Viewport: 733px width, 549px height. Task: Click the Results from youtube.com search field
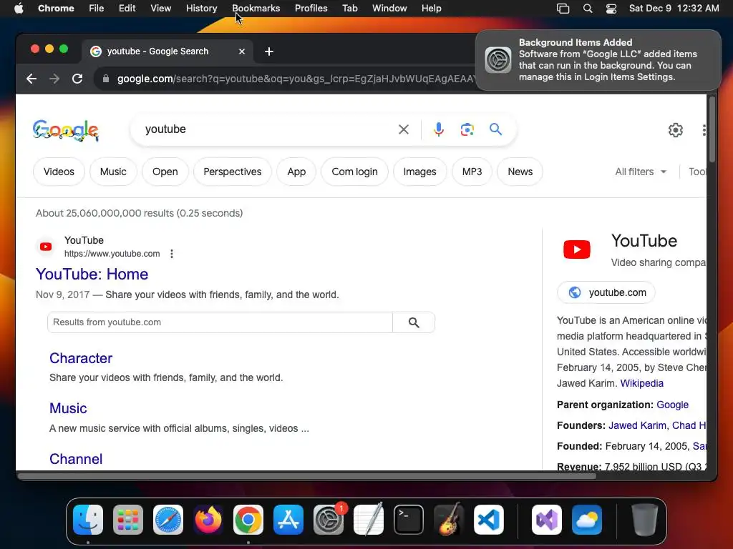[220, 322]
